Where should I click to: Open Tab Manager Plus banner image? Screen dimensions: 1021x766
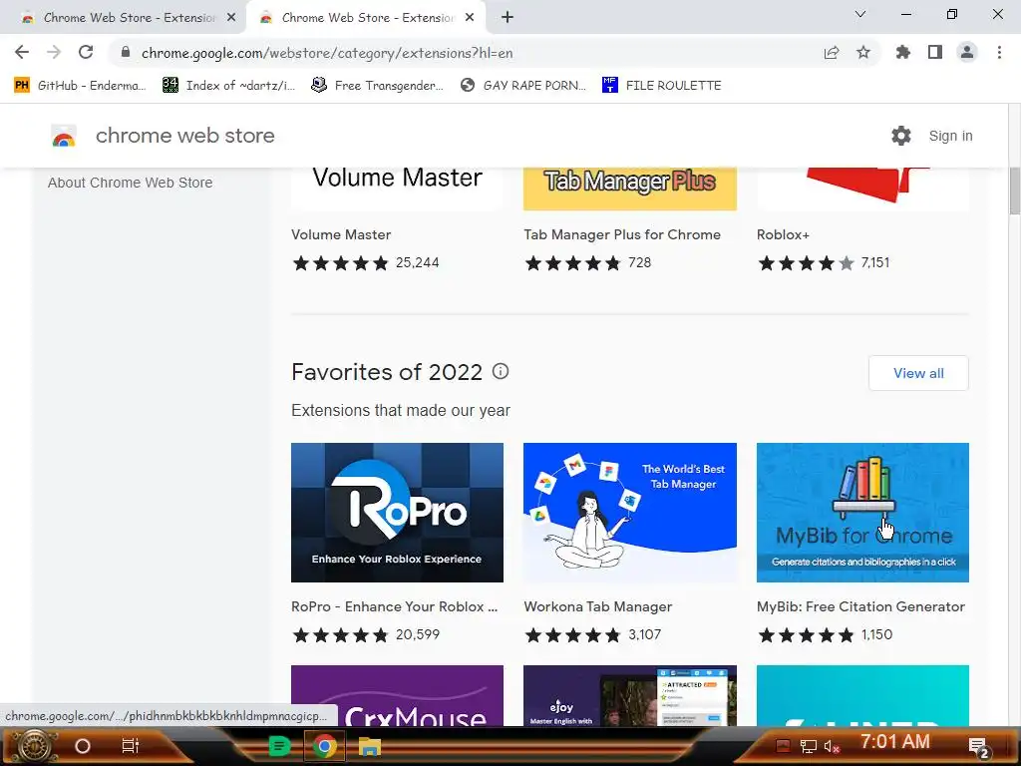coord(630,189)
